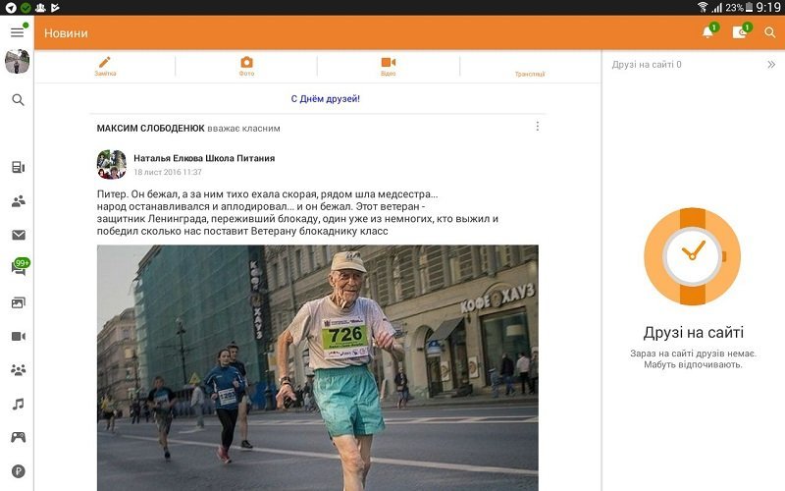Open messages envelope in sidebar
The image size is (785, 491).
(x=18, y=235)
